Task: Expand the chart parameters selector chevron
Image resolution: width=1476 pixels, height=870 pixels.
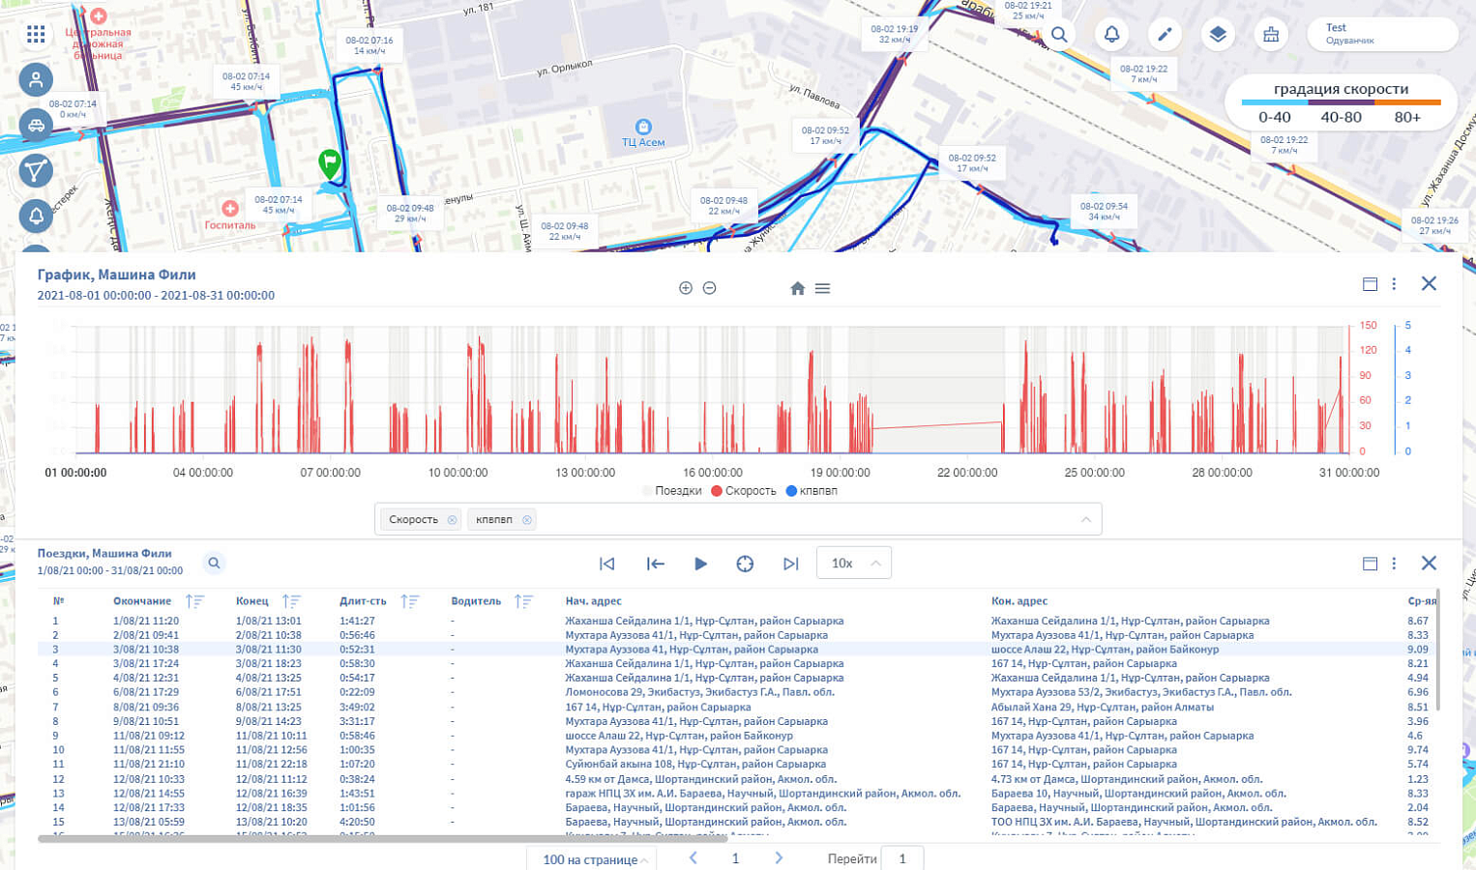Action: (x=1086, y=520)
